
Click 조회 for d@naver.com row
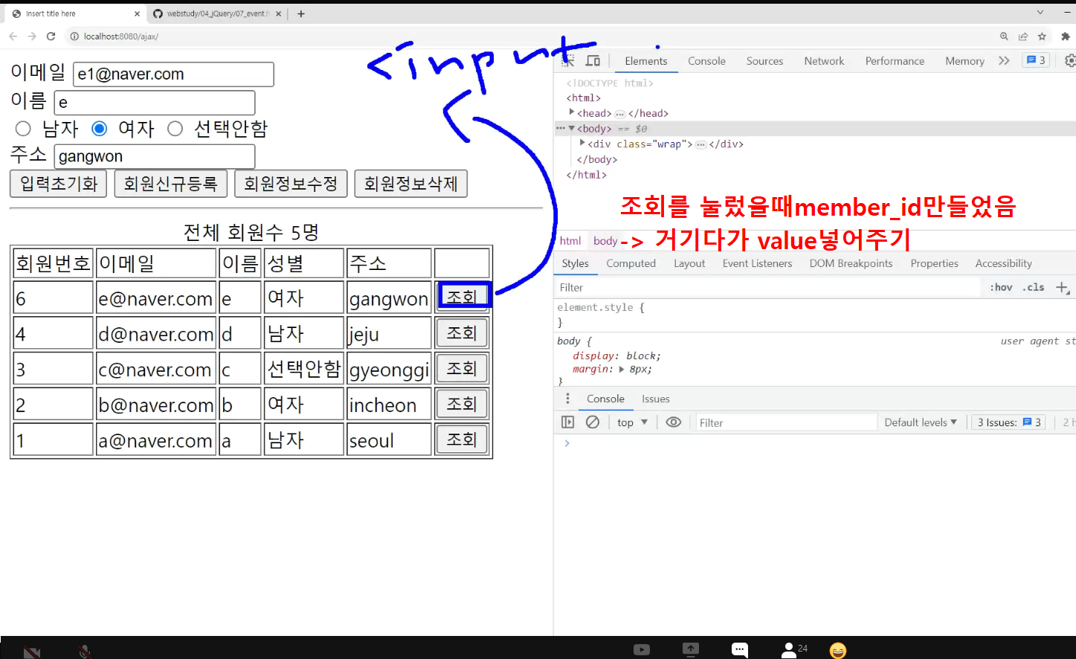pos(462,332)
